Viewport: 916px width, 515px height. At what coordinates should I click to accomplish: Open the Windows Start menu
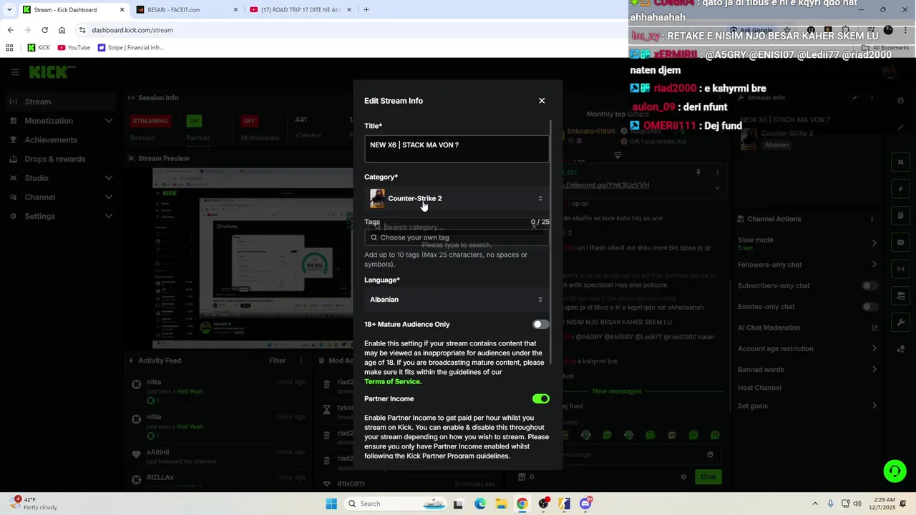coord(331,504)
